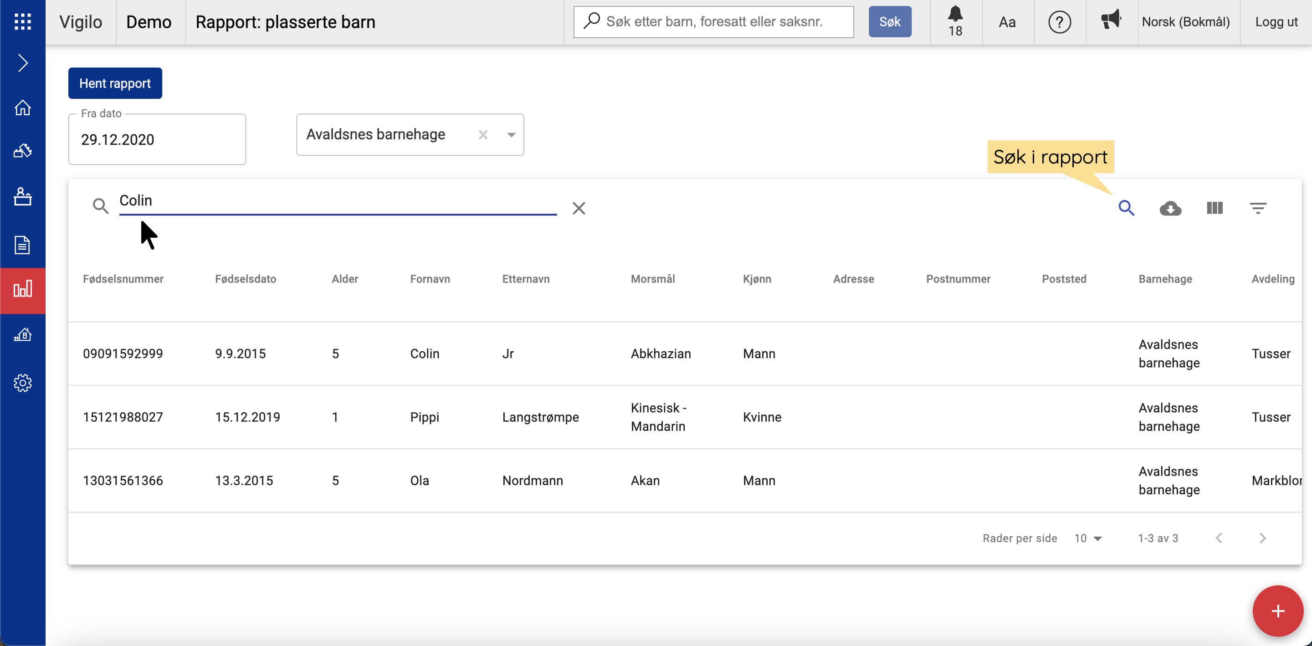The height and width of the screenshot is (646, 1312).
Task: Click the Demo header item
Action: [x=149, y=22]
